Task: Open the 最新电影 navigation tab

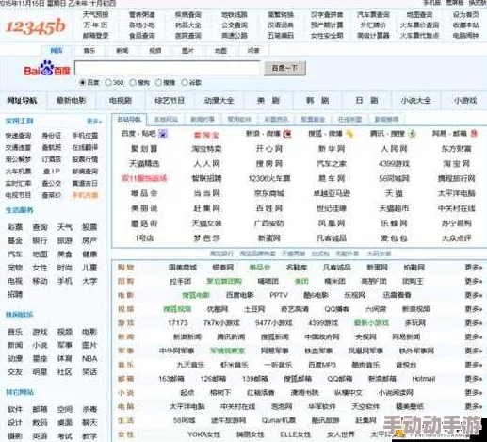Action: point(71,101)
